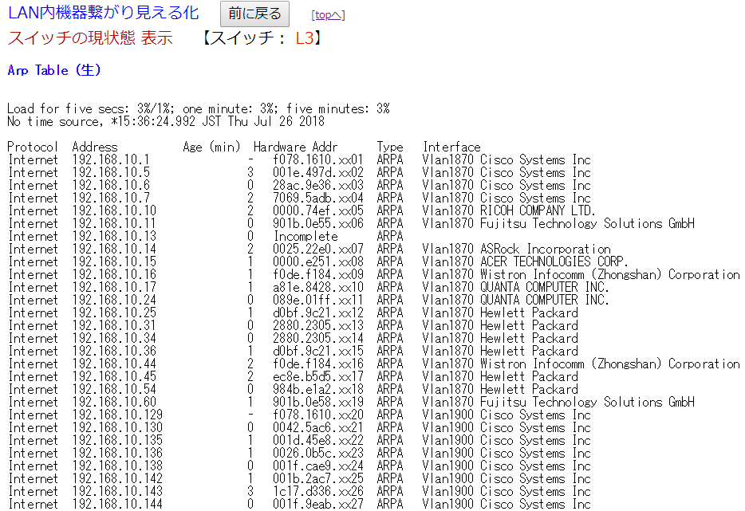Click the ACER TECHNOLOGIES CORP. vendor name
745x511 pixels.
554,261
